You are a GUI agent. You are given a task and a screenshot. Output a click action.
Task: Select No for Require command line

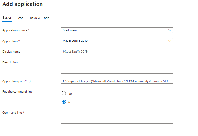click(64, 93)
